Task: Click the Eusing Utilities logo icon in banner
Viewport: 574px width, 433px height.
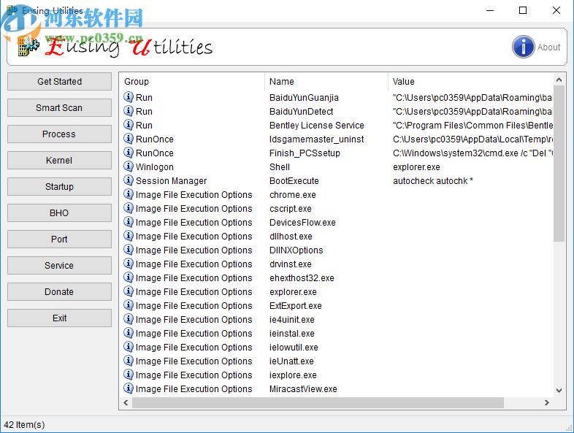Action: 28,47
